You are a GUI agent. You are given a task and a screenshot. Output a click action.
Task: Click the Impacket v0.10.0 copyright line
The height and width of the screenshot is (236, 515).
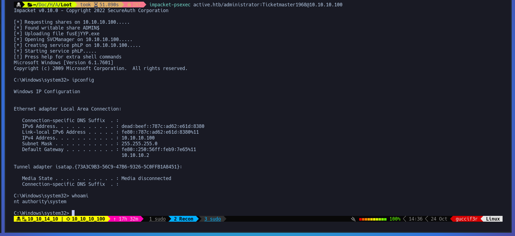pos(91,10)
